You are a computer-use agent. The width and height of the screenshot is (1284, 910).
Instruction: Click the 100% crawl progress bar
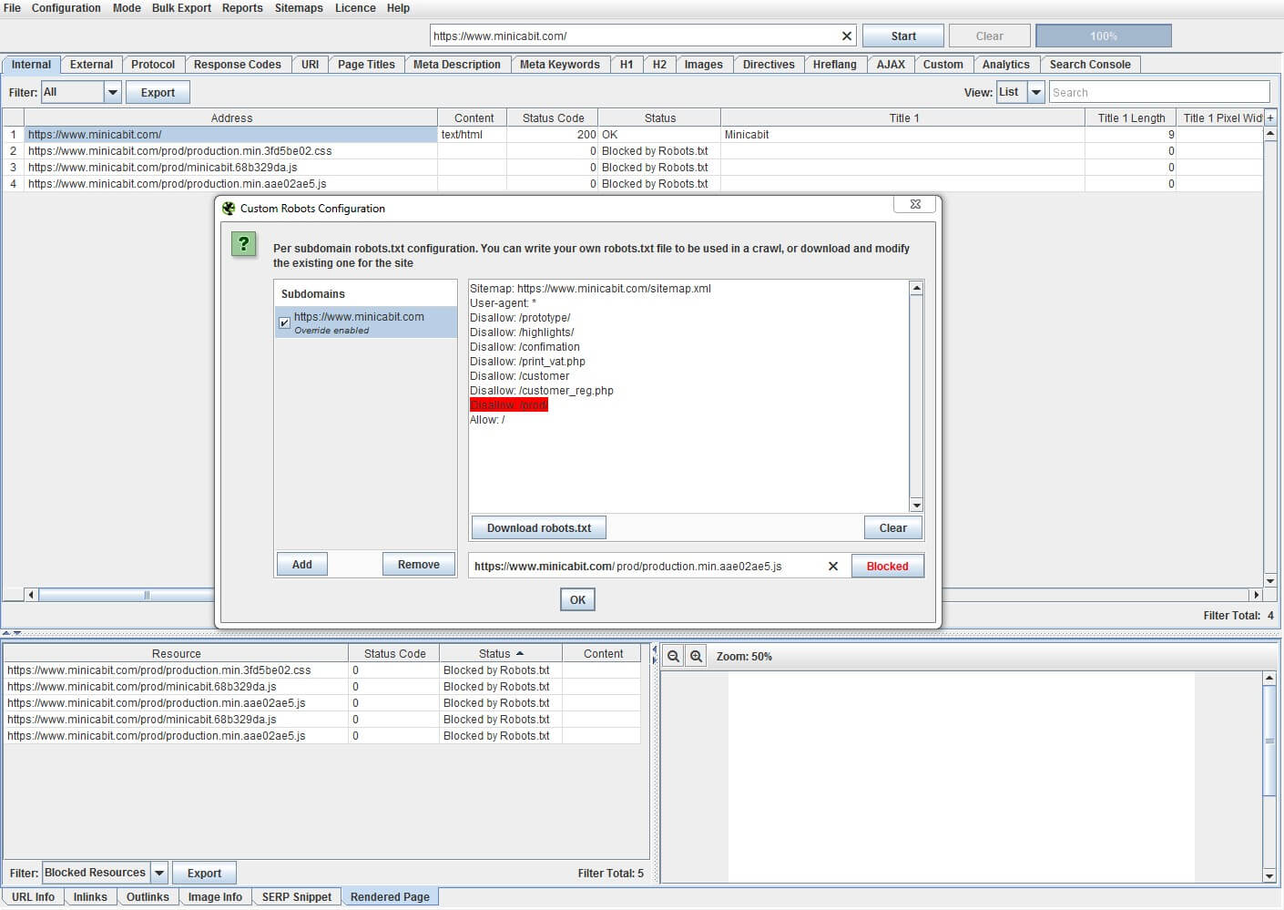point(1103,36)
